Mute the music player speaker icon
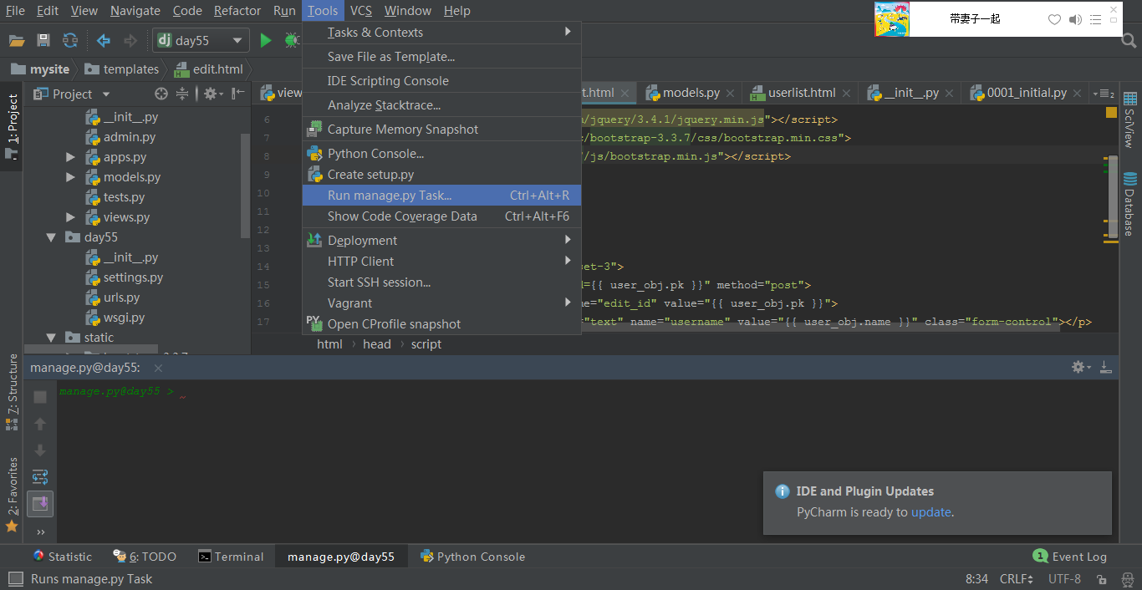 click(1075, 19)
